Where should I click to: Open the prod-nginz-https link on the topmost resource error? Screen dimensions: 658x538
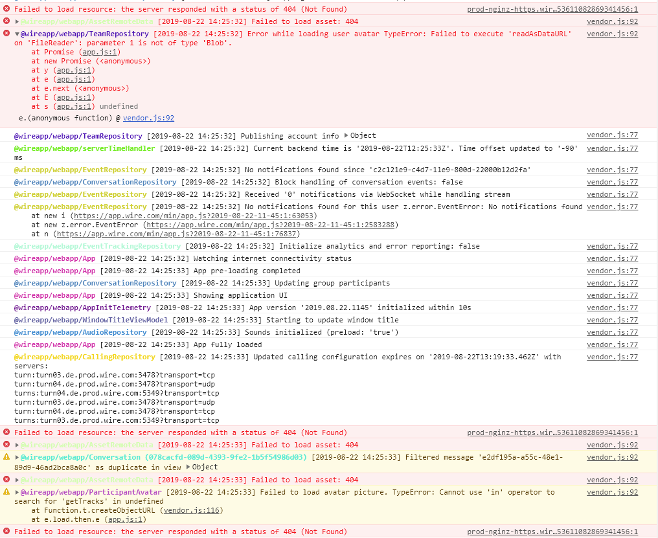coord(552,9)
